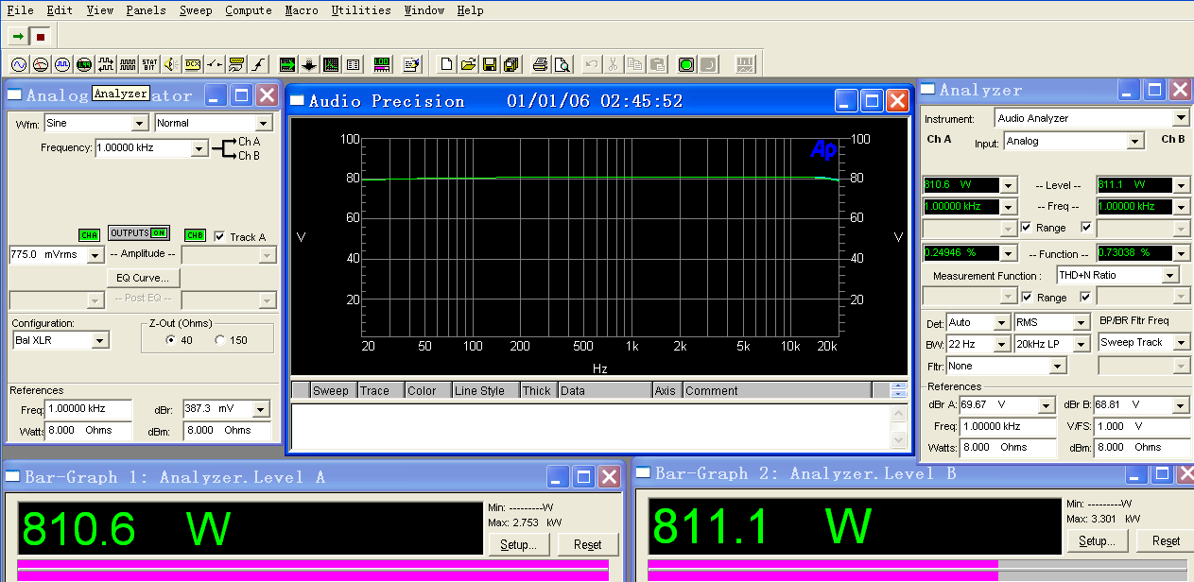
Task: Open the Utilities menu
Action: pos(361,10)
